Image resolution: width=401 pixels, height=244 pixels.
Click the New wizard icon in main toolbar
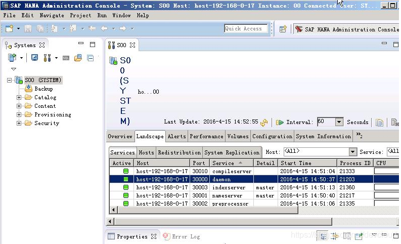[9, 28]
